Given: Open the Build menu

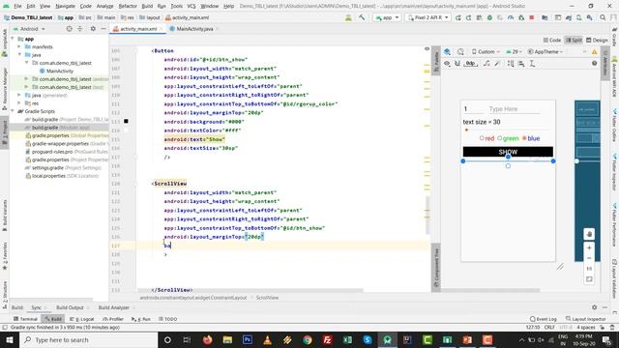Looking at the screenshot, I should [x=147, y=6].
